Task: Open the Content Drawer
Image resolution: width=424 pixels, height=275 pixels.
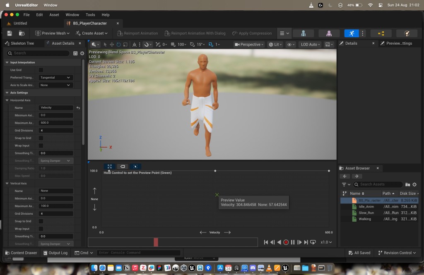Action: point(21,253)
